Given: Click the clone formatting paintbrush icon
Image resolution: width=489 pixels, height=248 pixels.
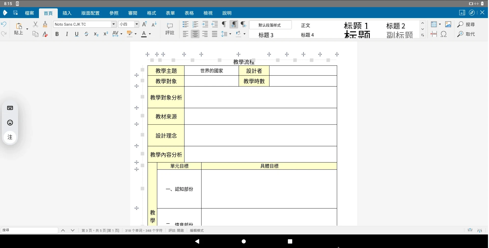Looking at the screenshot, I should pyautogui.click(x=45, y=24).
